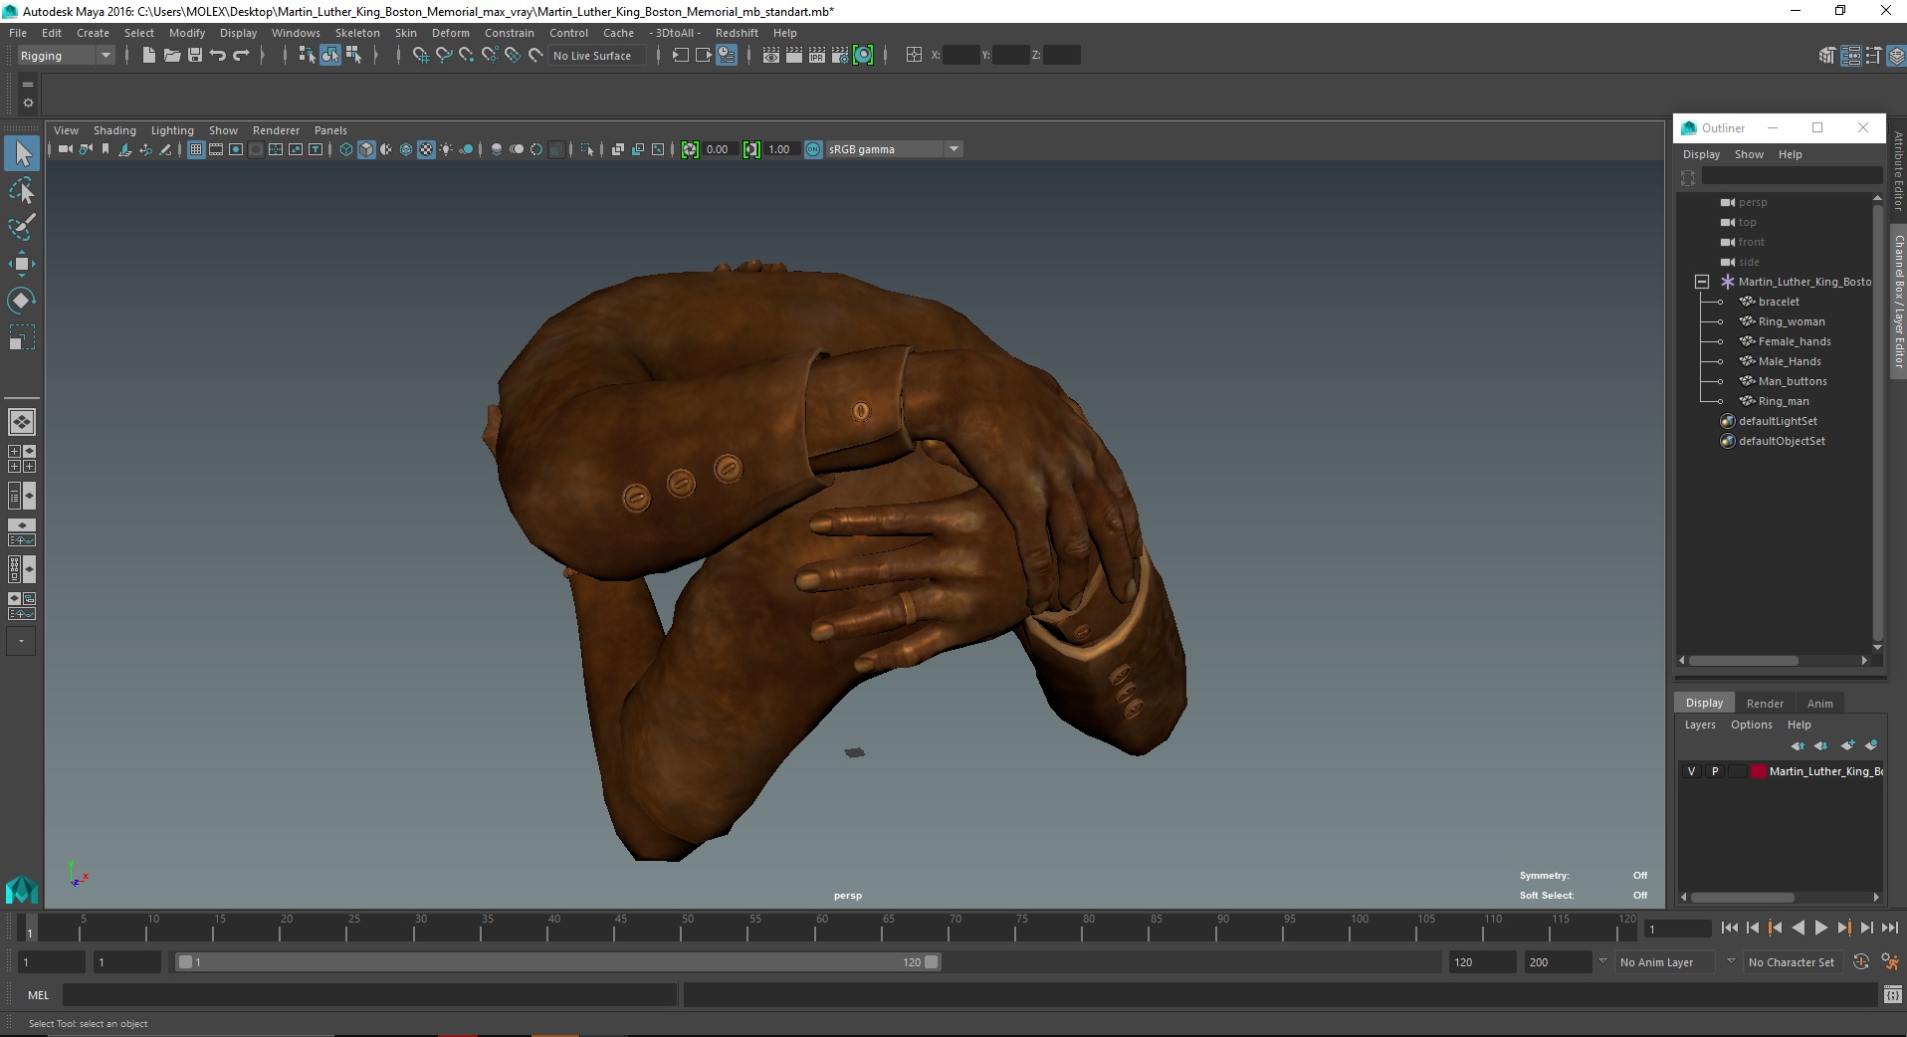
Task: Step back one frame
Action: point(1752,928)
